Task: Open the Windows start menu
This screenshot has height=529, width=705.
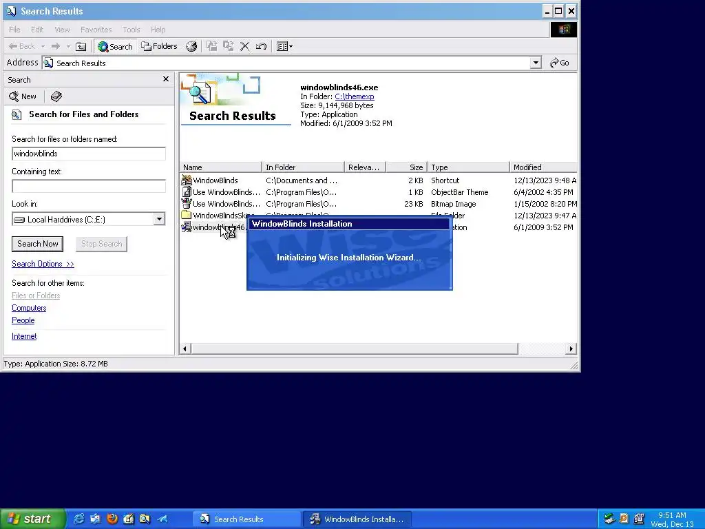Action: click(x=33, y=519)
